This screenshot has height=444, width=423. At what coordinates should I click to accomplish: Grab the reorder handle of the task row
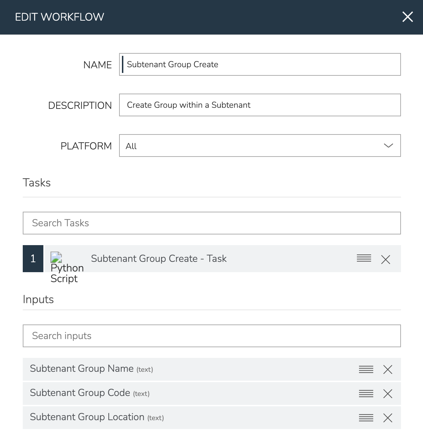point(364,259)
